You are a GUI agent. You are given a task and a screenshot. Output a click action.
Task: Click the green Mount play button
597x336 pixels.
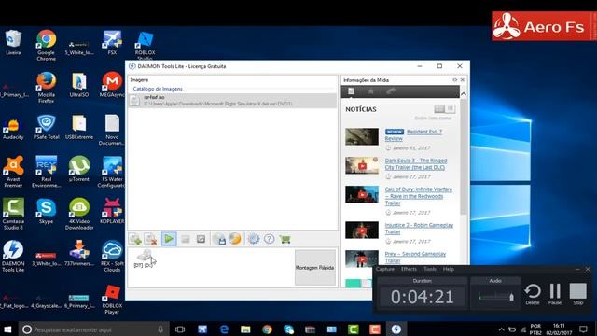click(169, 239)
